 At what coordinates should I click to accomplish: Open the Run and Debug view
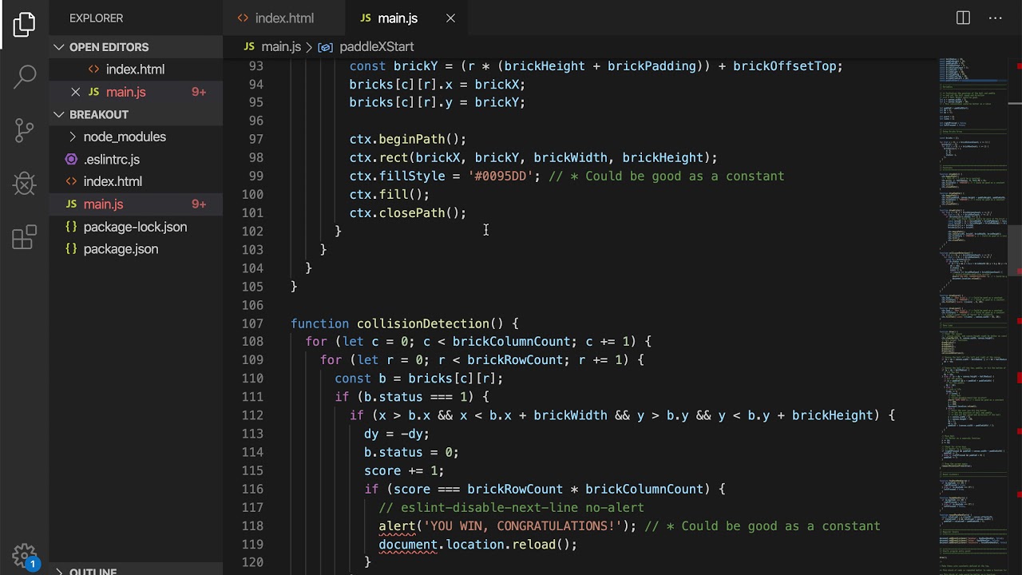click(x=25, y=184)
